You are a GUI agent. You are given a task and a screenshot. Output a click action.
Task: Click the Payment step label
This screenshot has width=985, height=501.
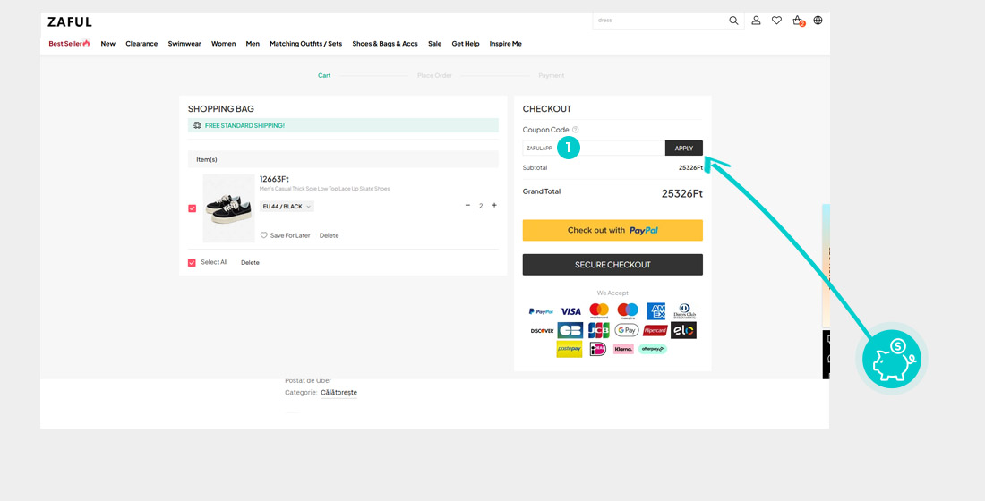pyautogui.click(x=551, y=75)
